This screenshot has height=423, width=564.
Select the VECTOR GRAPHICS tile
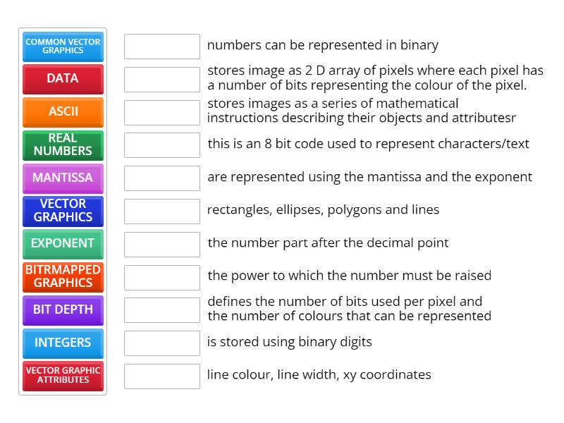[63, 211]
